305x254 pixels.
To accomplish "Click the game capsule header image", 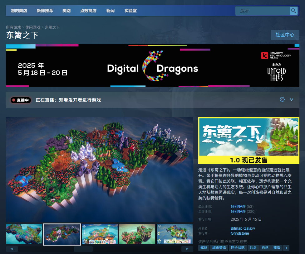I will click(248, 141).
